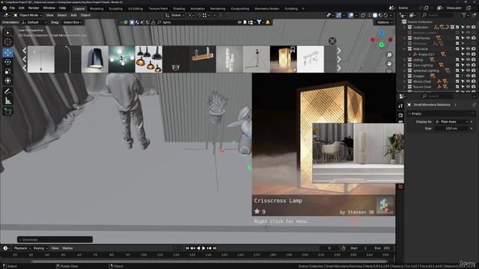Click the green Y axis gizmo ball
The height and width of the screenshot is (269, 479).
[381, 45]
